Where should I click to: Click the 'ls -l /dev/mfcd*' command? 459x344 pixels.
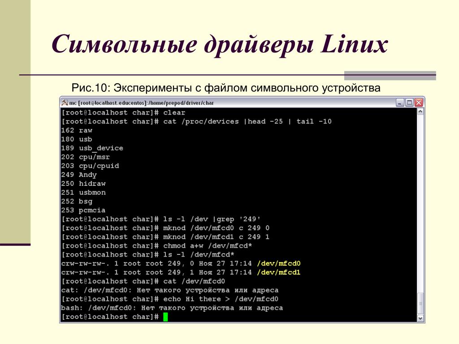tap(199, 255)
